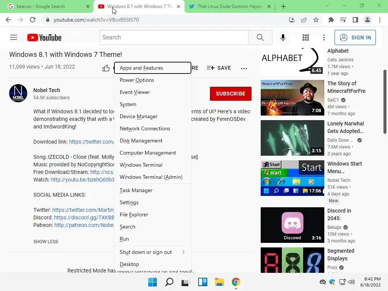The width and height of the screenshot is (388, 291).
Task: Open Windows Terminal (Admin) entry
Action: click(152, 177)
